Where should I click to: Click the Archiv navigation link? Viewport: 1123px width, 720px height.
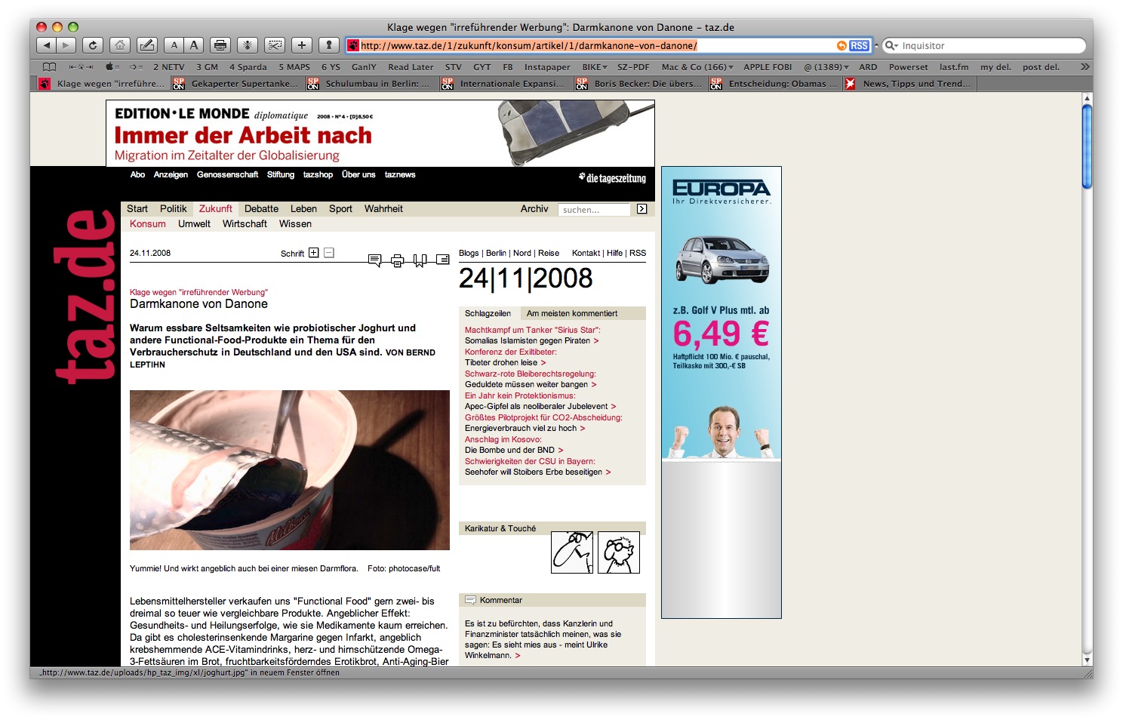coord(534,209)
